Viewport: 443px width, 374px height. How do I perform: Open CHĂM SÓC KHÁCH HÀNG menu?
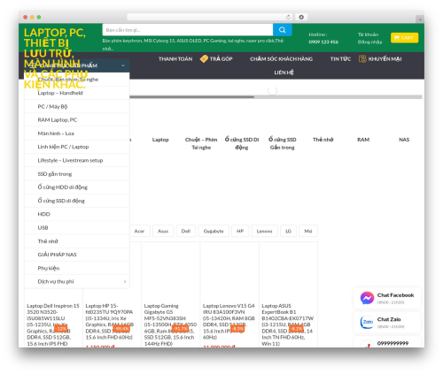281,59
